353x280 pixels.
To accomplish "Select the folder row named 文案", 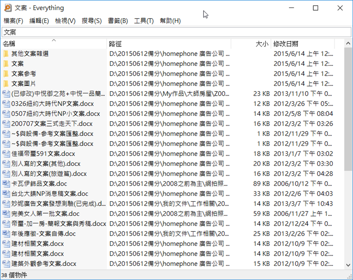I will [x=168, y=64].
